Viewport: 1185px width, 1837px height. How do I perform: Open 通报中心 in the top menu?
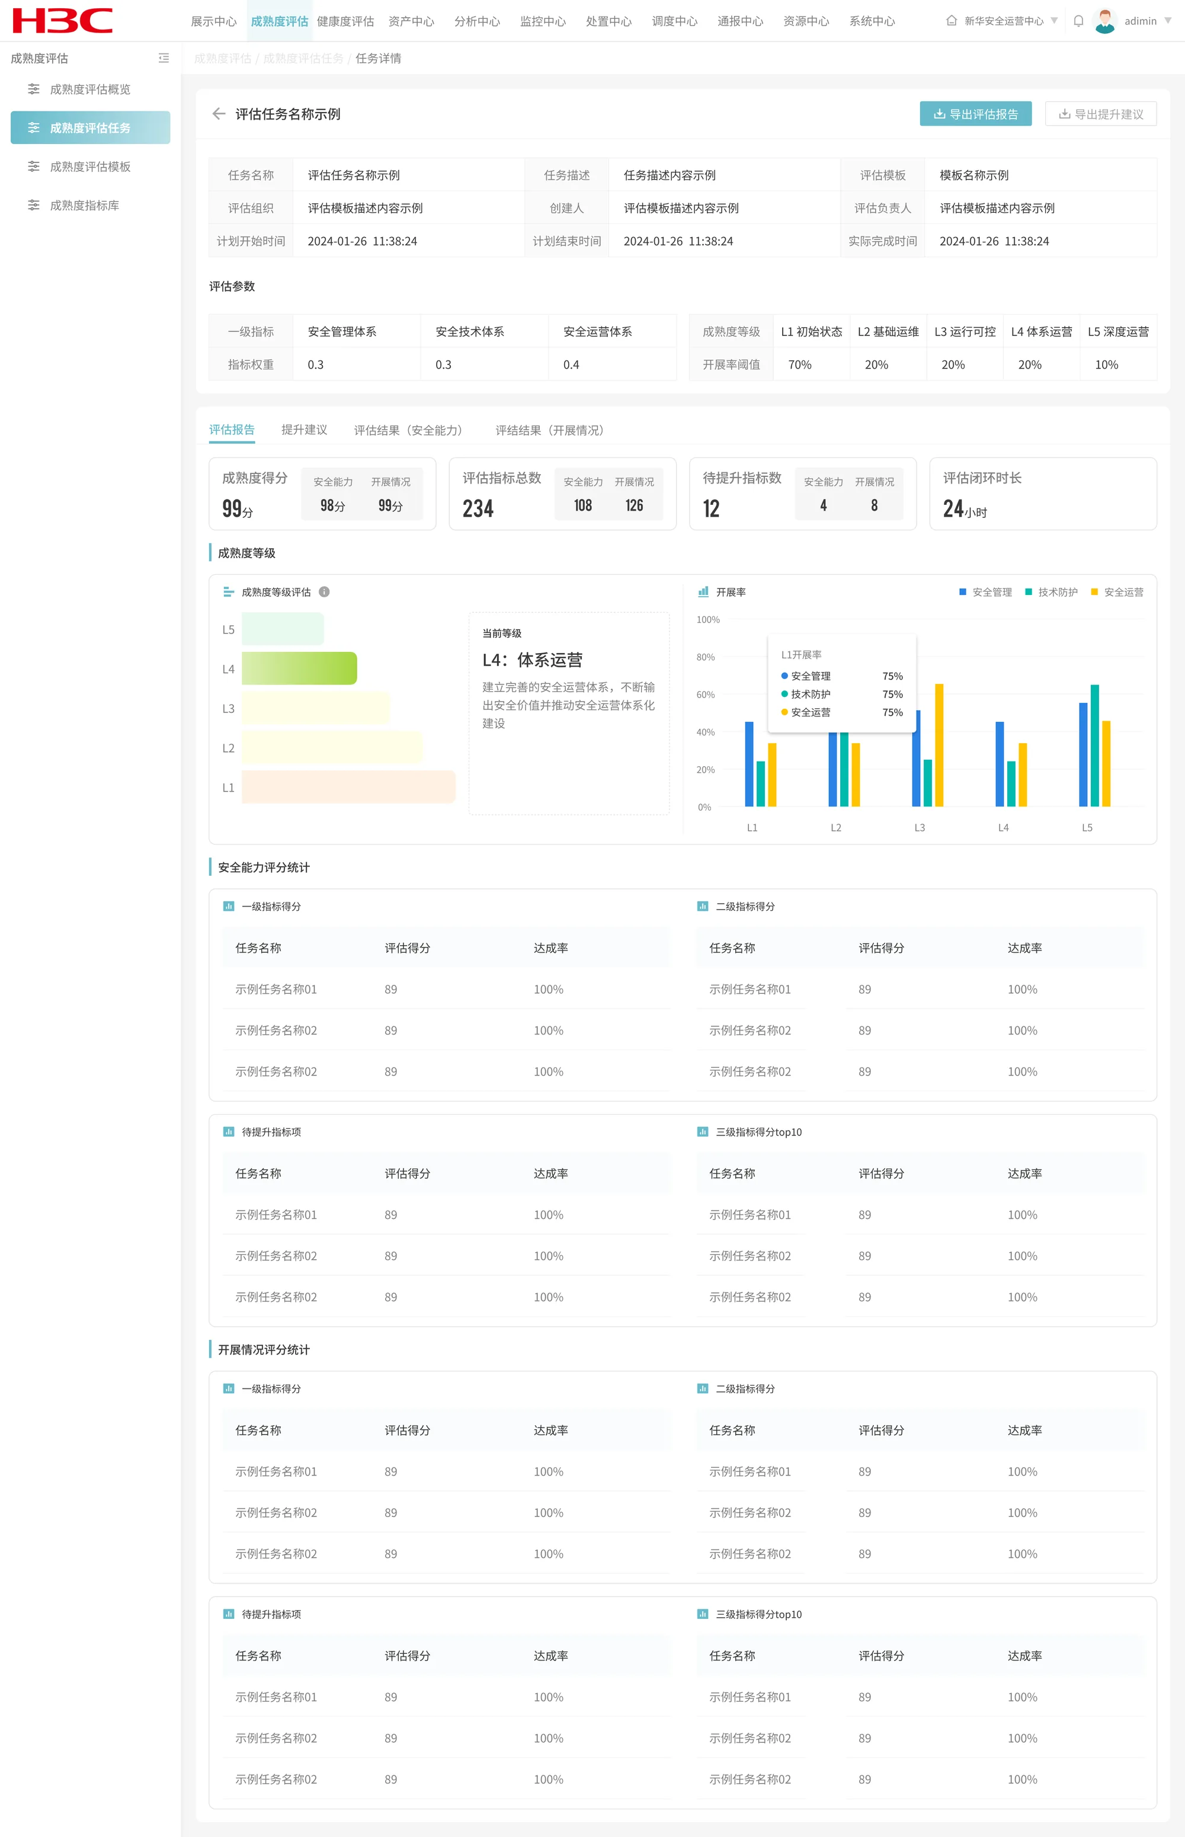click(x=740, y=21)
